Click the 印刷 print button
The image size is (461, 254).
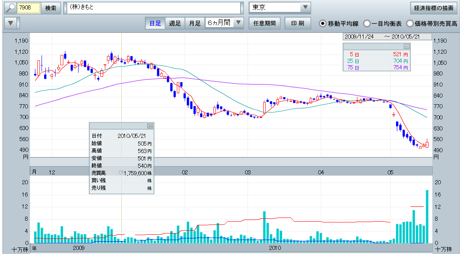pyautogui.click(x=298, y=23)
